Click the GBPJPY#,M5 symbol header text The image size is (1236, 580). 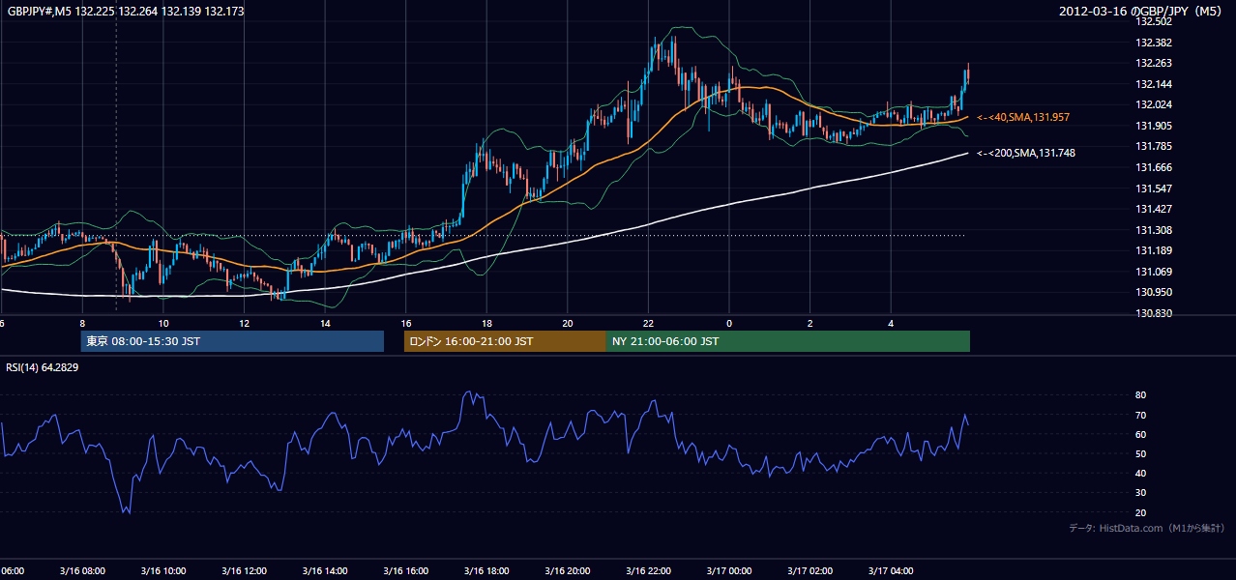126,12
